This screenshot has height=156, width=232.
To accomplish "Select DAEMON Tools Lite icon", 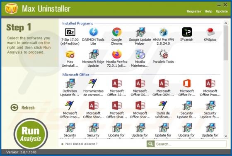I will pos(93,32).
